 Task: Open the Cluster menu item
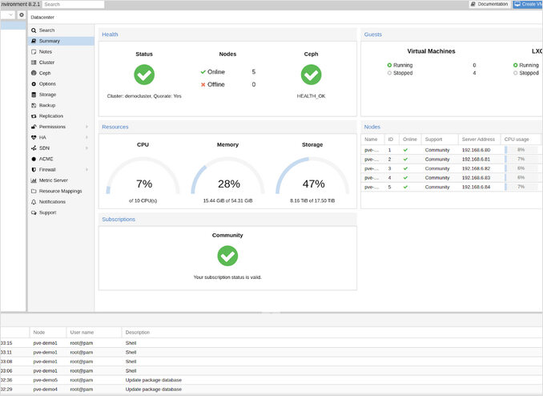46,62
